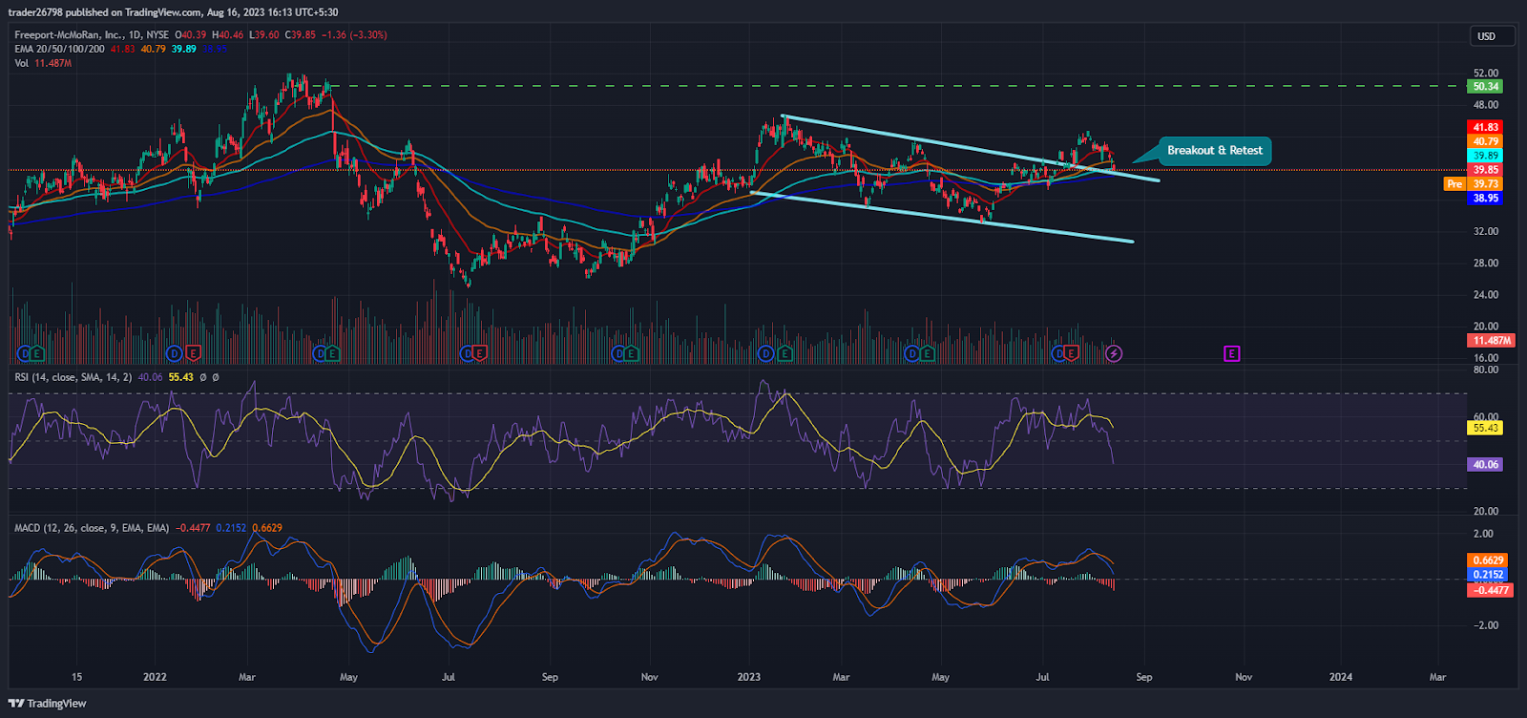Click the red earnings marker near January 2022

[193, 353]
